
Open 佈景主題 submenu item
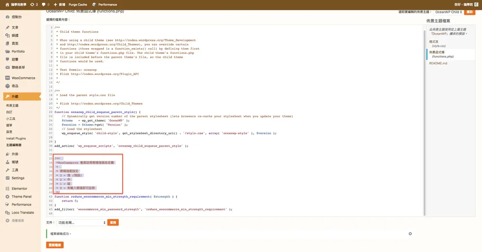coord(13,105)
